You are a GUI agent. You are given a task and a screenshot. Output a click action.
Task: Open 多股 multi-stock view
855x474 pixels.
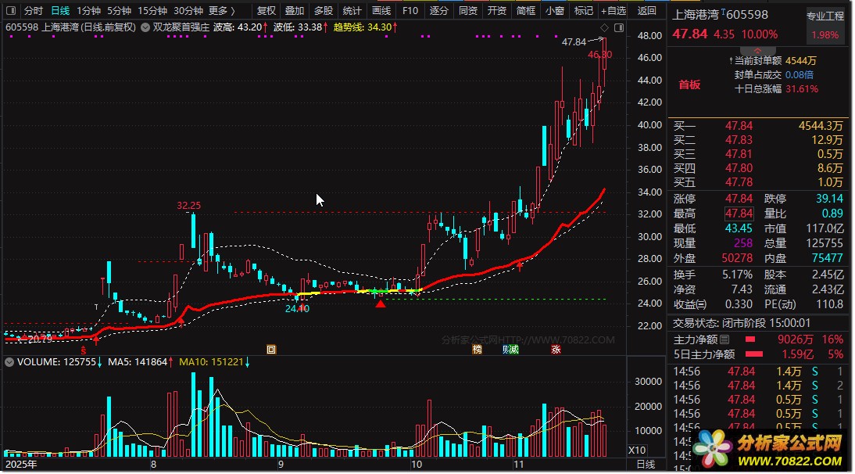point(324,10)
